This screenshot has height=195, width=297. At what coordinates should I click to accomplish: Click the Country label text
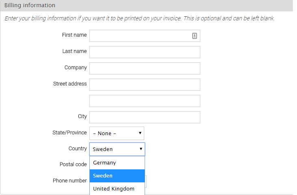[78, 149]
